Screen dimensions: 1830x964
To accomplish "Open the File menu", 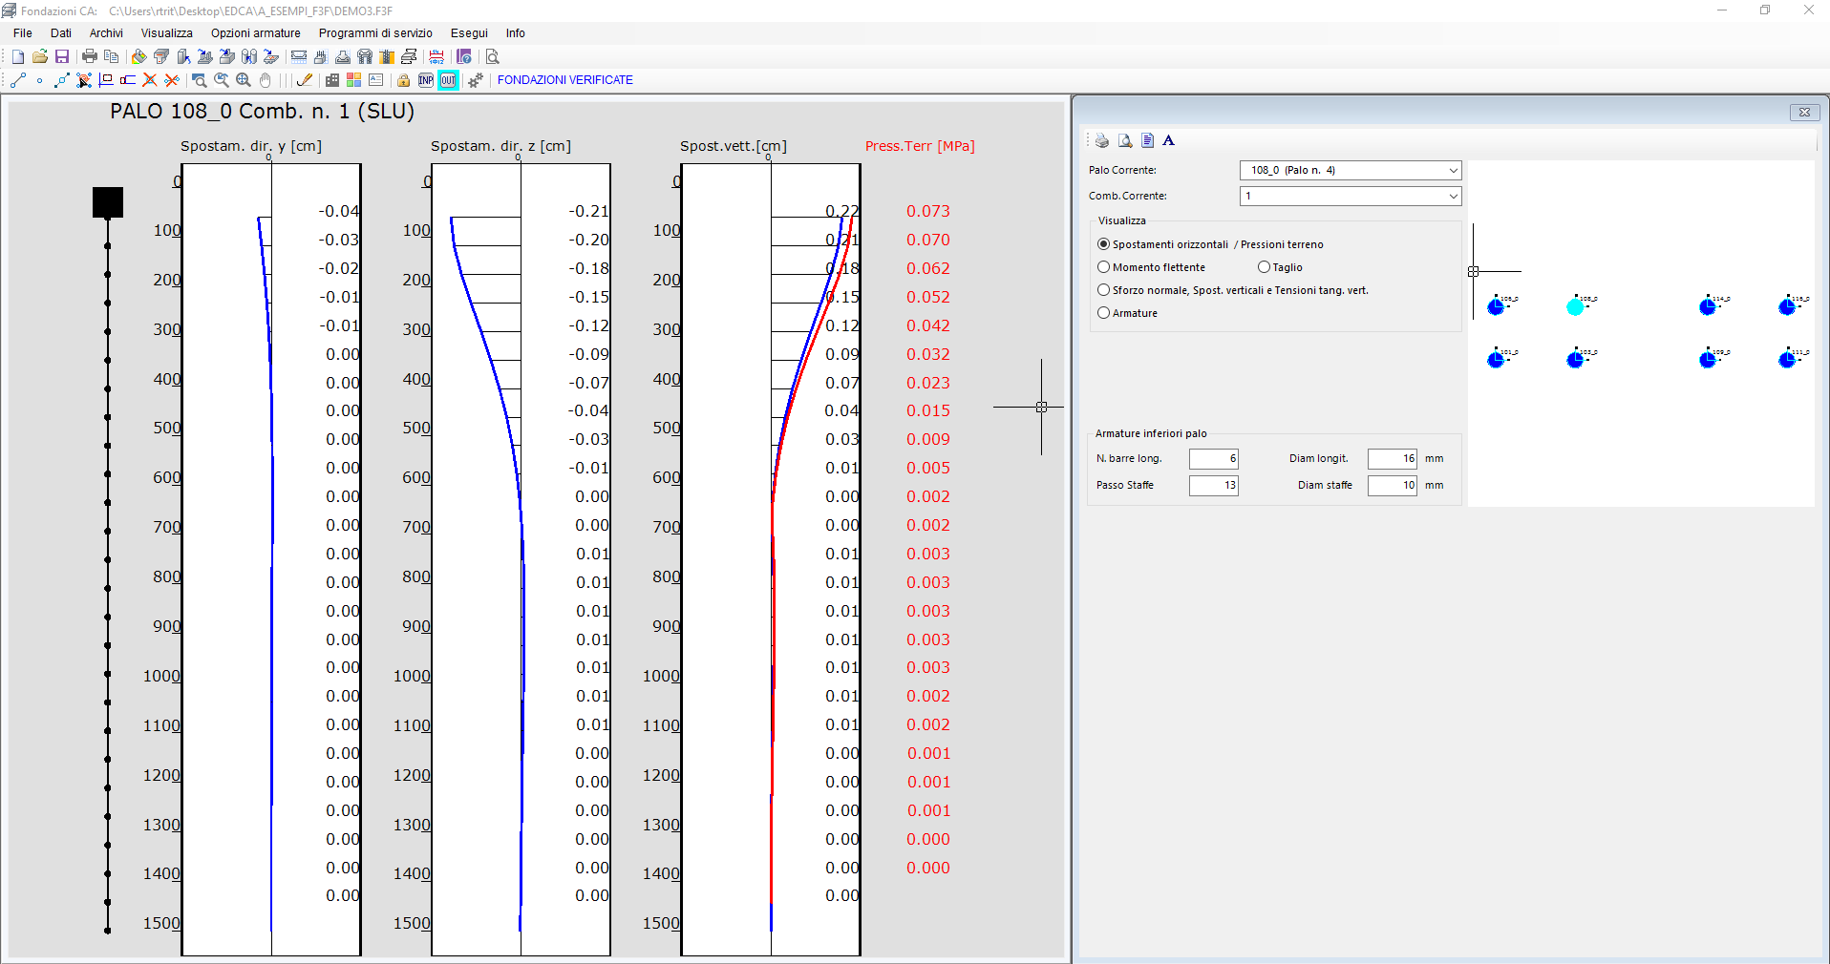I will [x=23, y=33].
